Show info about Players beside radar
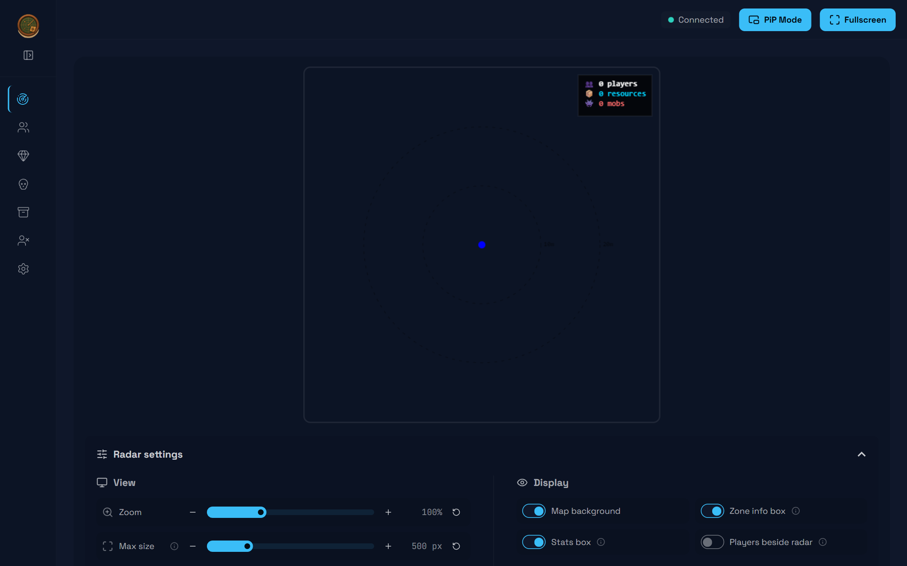 coord(823,542)
